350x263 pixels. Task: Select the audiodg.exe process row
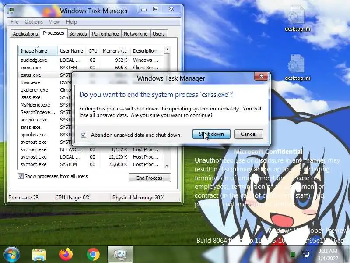pos(91,60)
